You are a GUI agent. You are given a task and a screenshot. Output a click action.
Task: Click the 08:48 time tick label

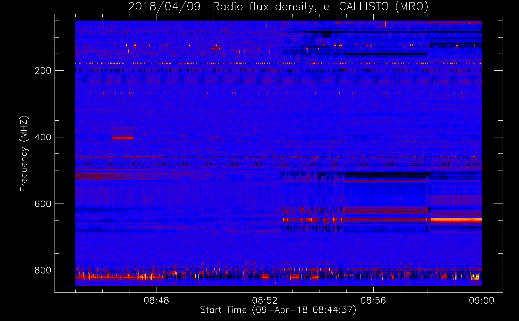tap(157, 301)
